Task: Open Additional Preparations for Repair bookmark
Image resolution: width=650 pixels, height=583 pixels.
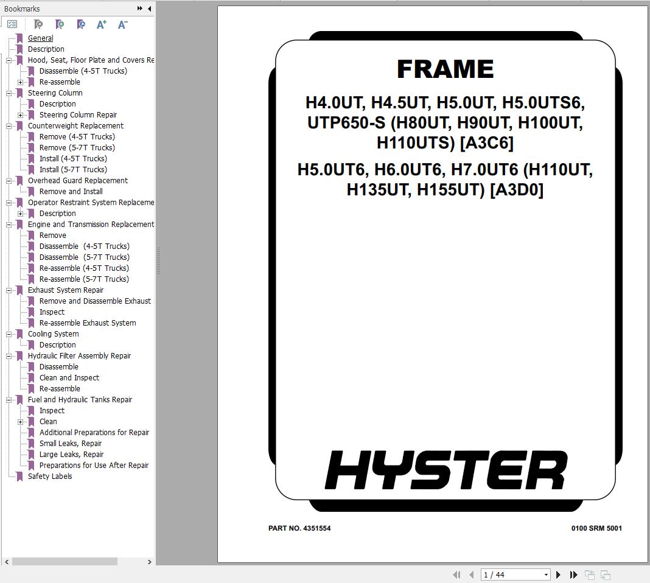Action: [x=94, y=433]
